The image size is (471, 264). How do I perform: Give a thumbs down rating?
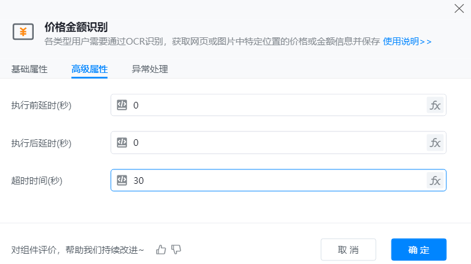176,249
